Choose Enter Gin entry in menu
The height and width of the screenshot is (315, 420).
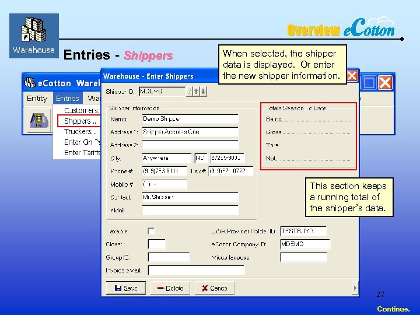pos(82,142)
